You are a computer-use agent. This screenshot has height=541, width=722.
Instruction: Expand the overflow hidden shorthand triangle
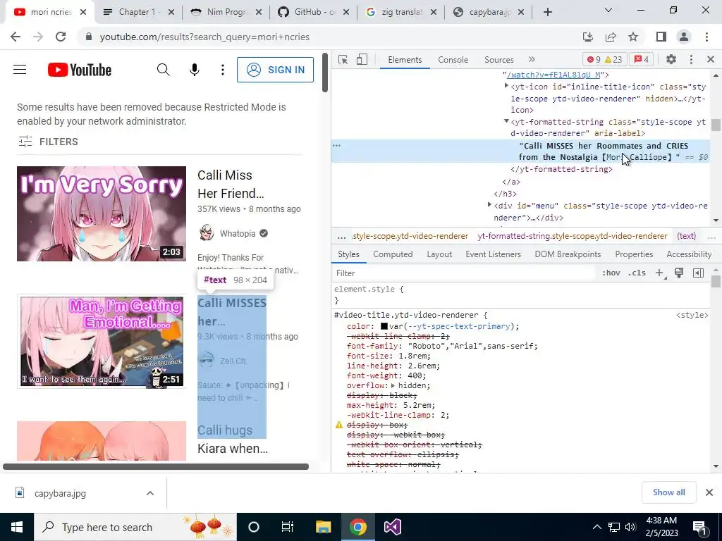[393, 385]
